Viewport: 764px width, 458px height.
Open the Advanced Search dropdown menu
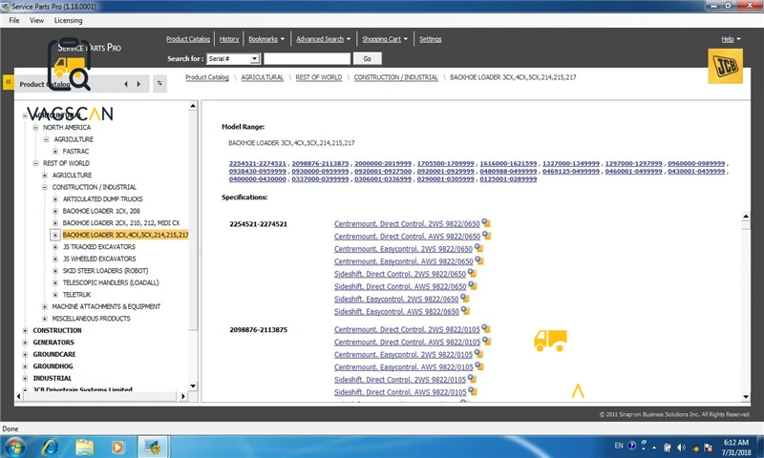tap(324, 39)
